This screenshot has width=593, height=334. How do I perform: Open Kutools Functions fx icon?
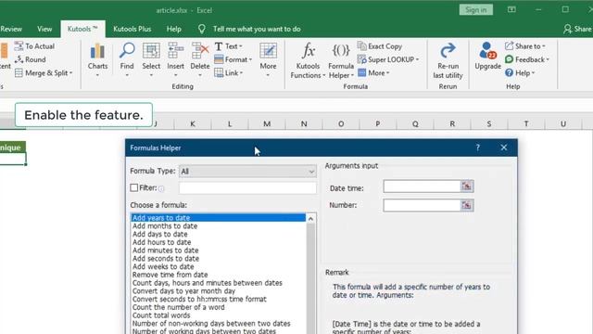[308, 60]
